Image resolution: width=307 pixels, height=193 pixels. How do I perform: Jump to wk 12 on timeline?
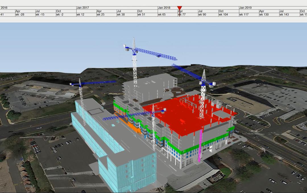click(80, 14)
